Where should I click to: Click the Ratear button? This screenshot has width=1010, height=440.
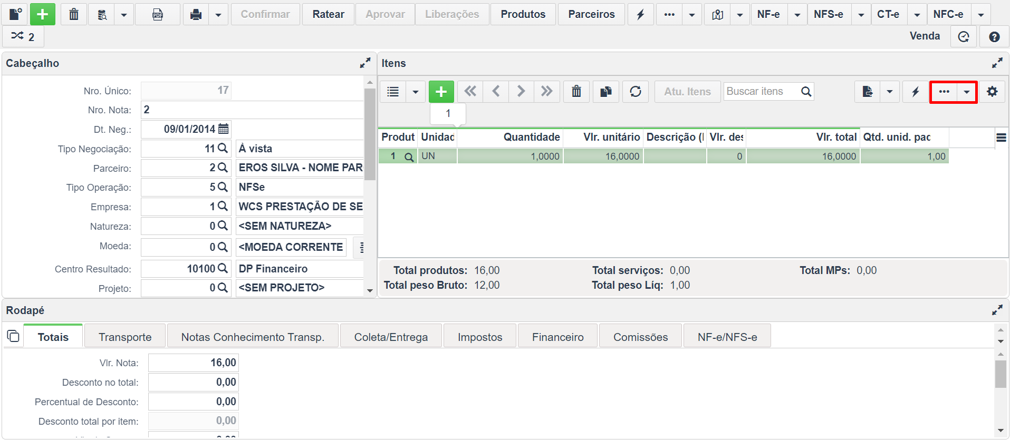click(328, 14)
